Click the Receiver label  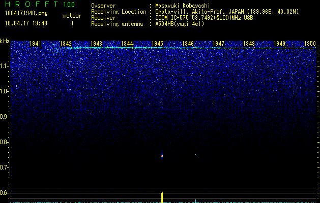pos(103,18)
